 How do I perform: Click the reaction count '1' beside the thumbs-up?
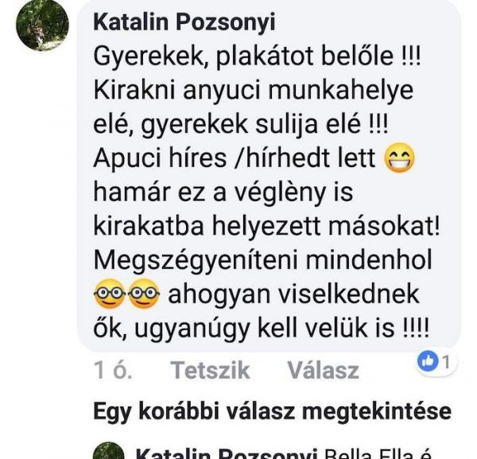(x=446, y=362)
